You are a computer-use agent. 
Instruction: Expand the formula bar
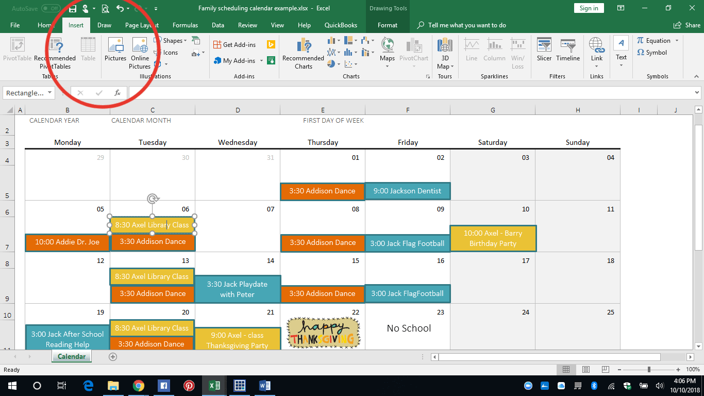[697, 93]
